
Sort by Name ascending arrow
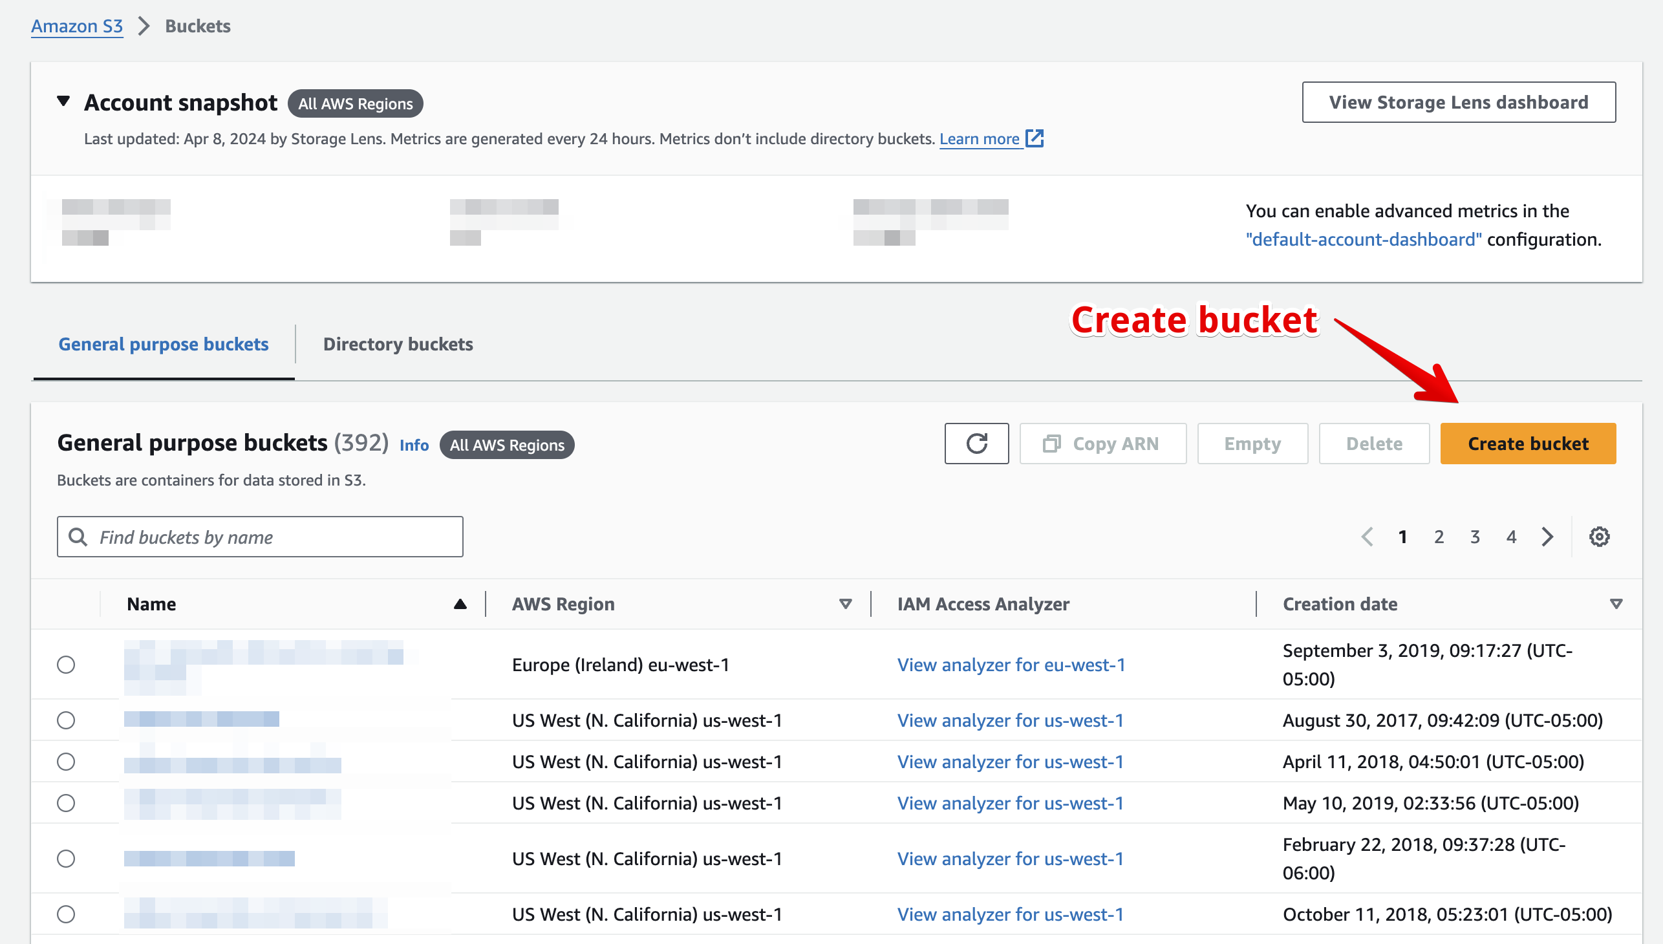click(460, 605)
